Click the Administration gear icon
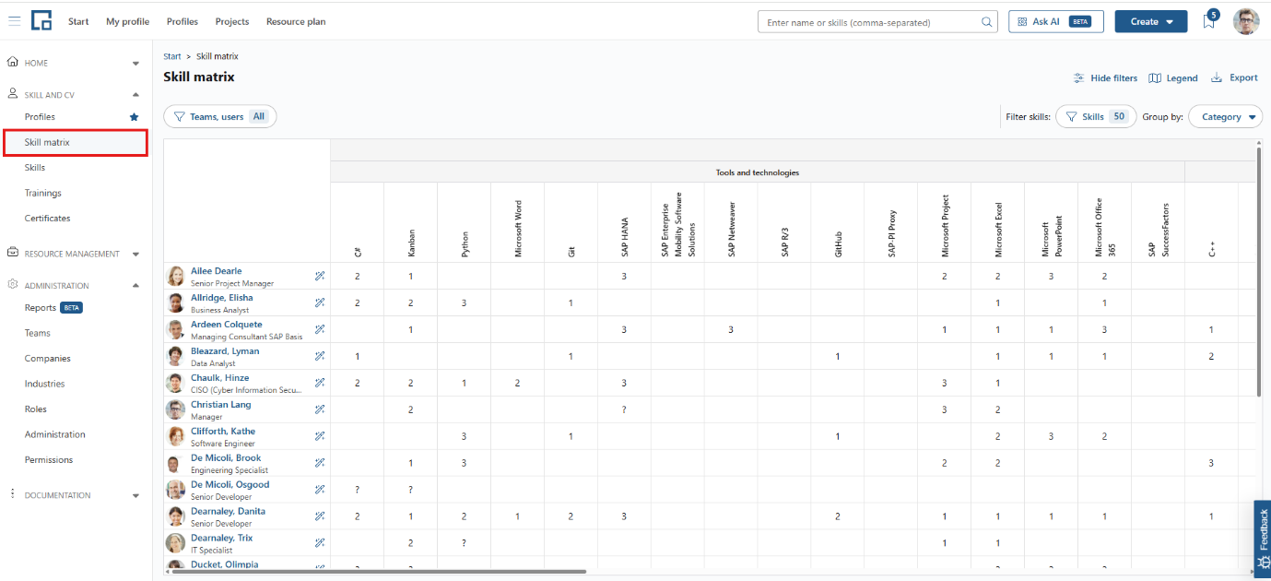Image resolution: width=1271 pixels, height=581 pixels. 13,285
